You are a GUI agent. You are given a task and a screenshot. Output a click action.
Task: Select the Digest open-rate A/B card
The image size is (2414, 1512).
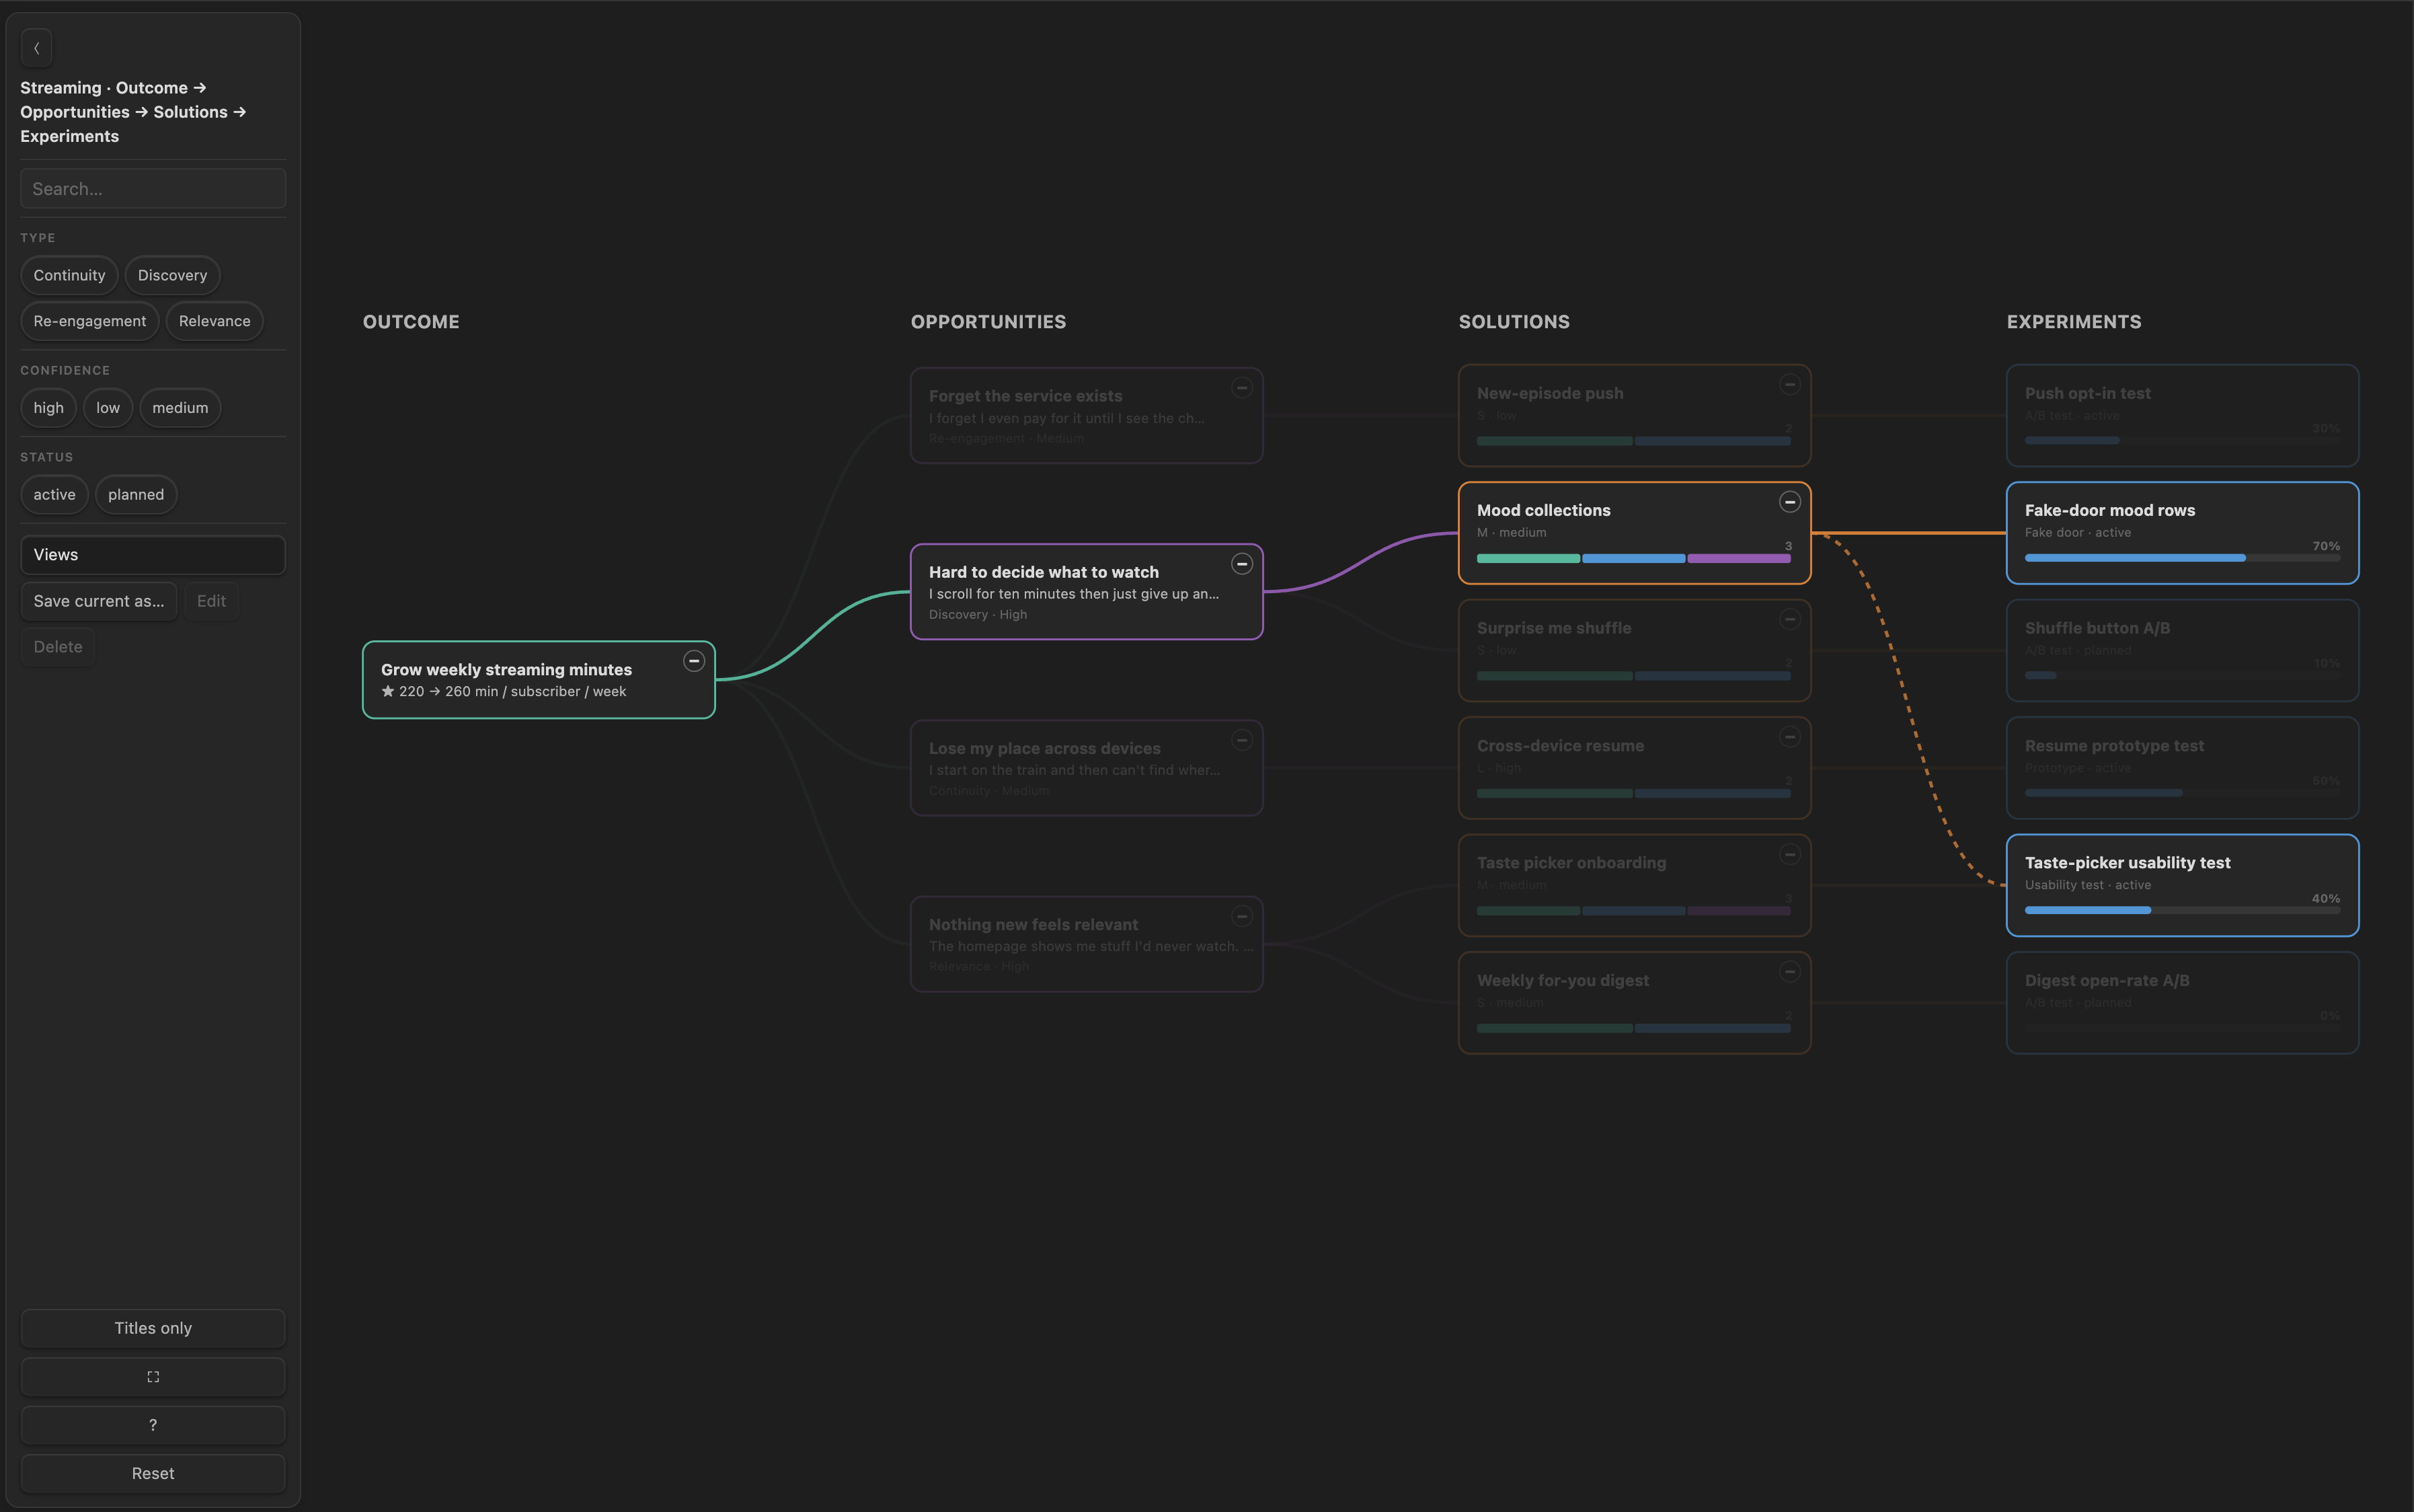click(2182, 1003)
